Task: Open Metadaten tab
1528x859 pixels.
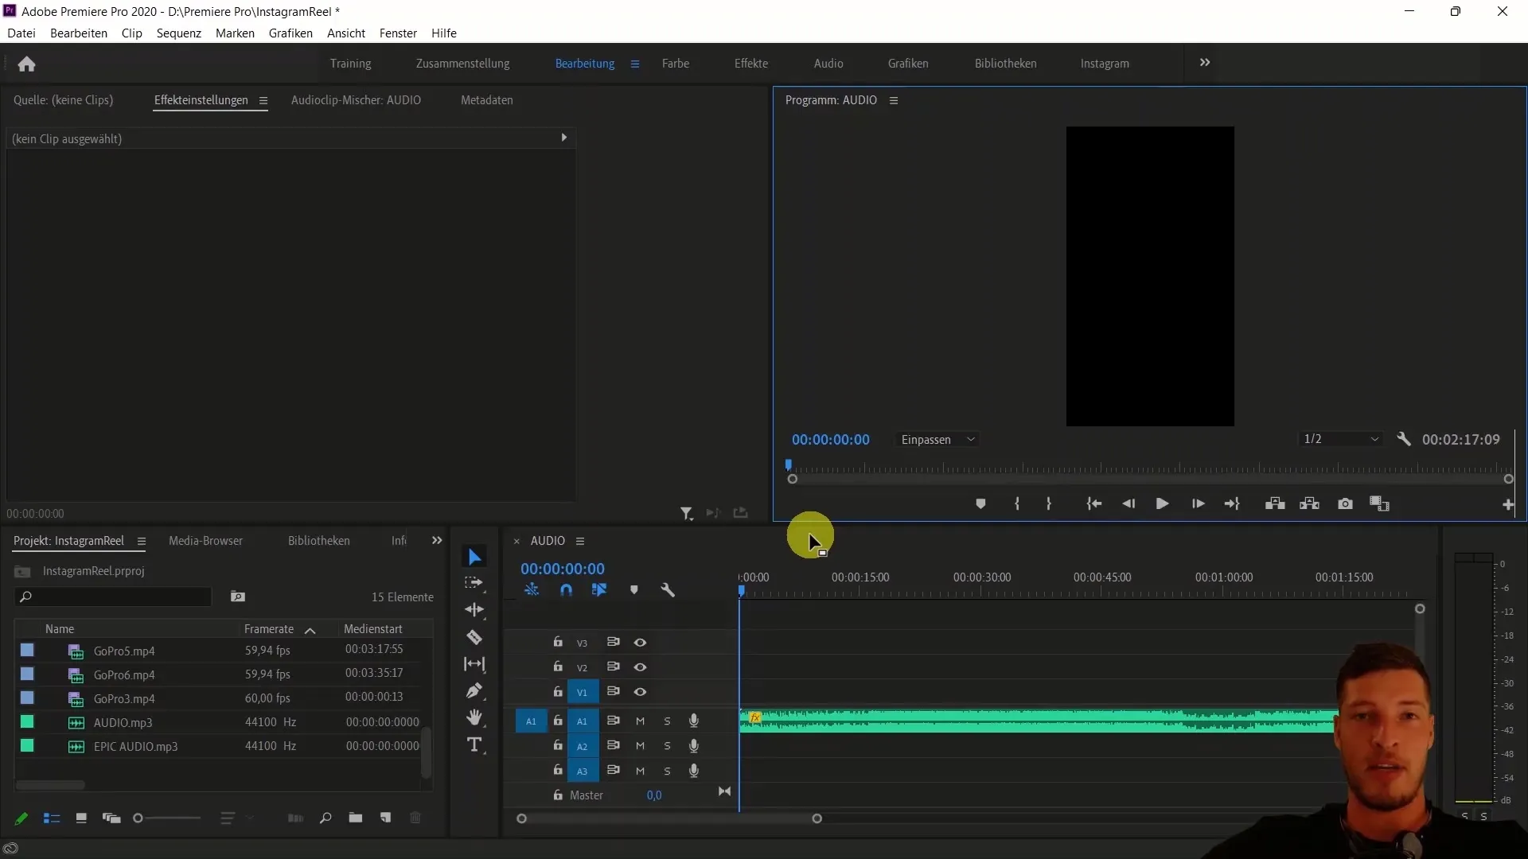Action: (x=486, y=100)
